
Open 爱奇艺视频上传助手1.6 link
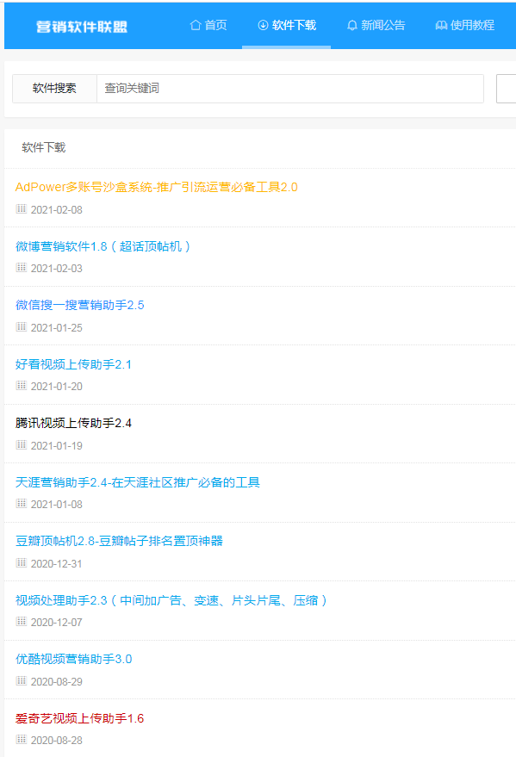(x=79, y=718)
